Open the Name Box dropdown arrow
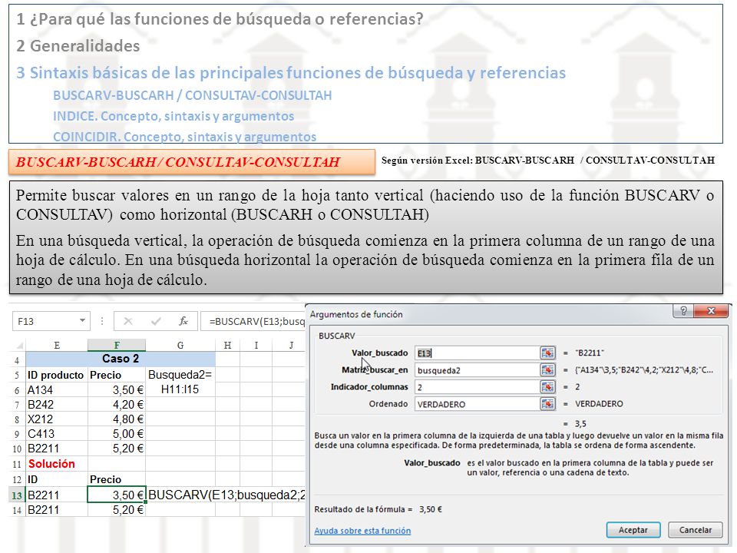The height and width of the screenshot is (553, 737). tap(82, 321)
